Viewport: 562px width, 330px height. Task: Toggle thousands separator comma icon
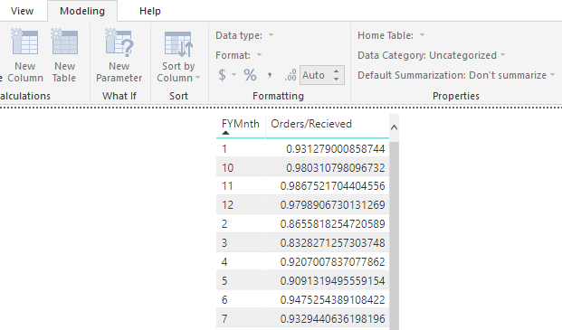[x=270, y=75]
